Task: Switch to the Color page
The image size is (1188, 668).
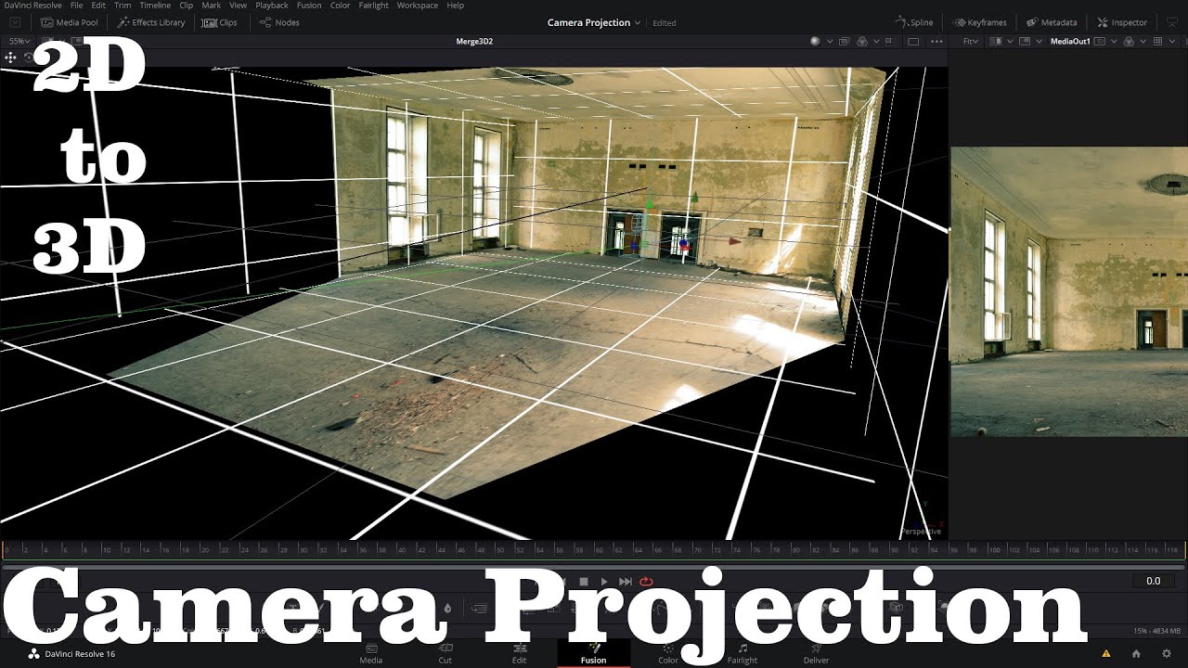Action: pos(668,654)
